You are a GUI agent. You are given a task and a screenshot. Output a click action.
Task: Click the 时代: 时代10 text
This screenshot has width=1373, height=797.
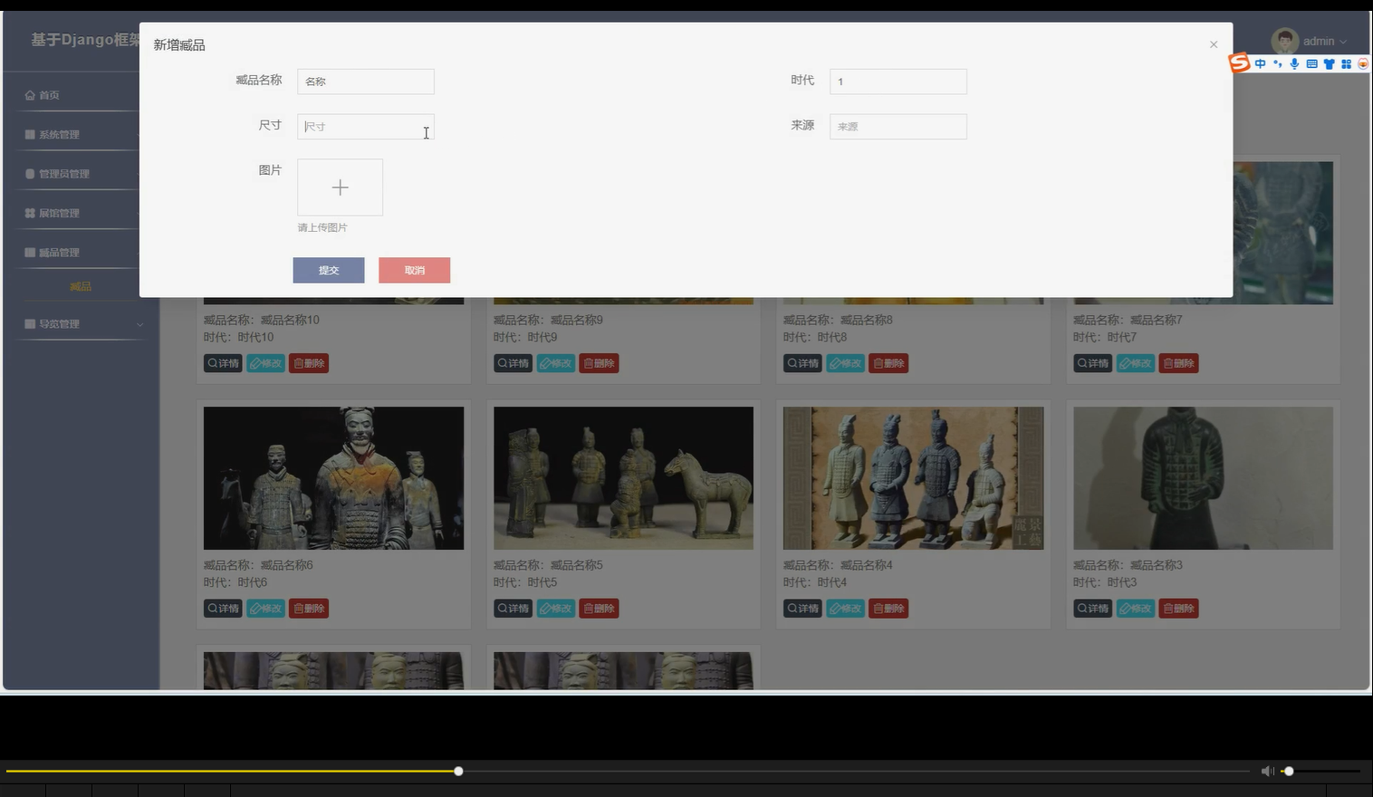[238, 337]
